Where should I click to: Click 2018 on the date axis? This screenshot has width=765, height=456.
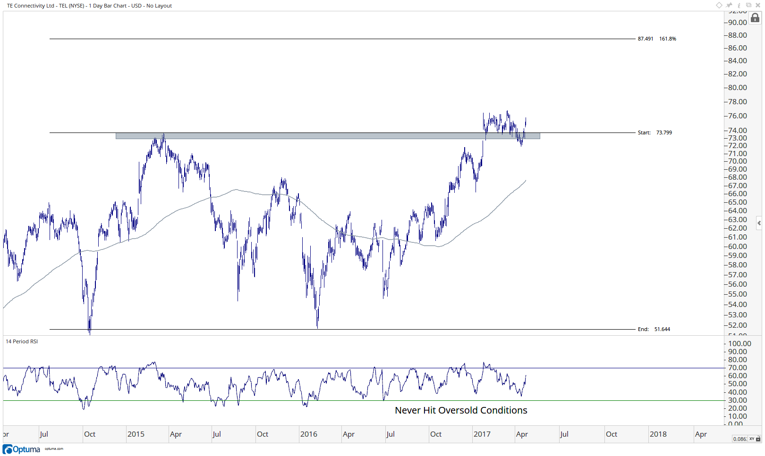point(658,434)
